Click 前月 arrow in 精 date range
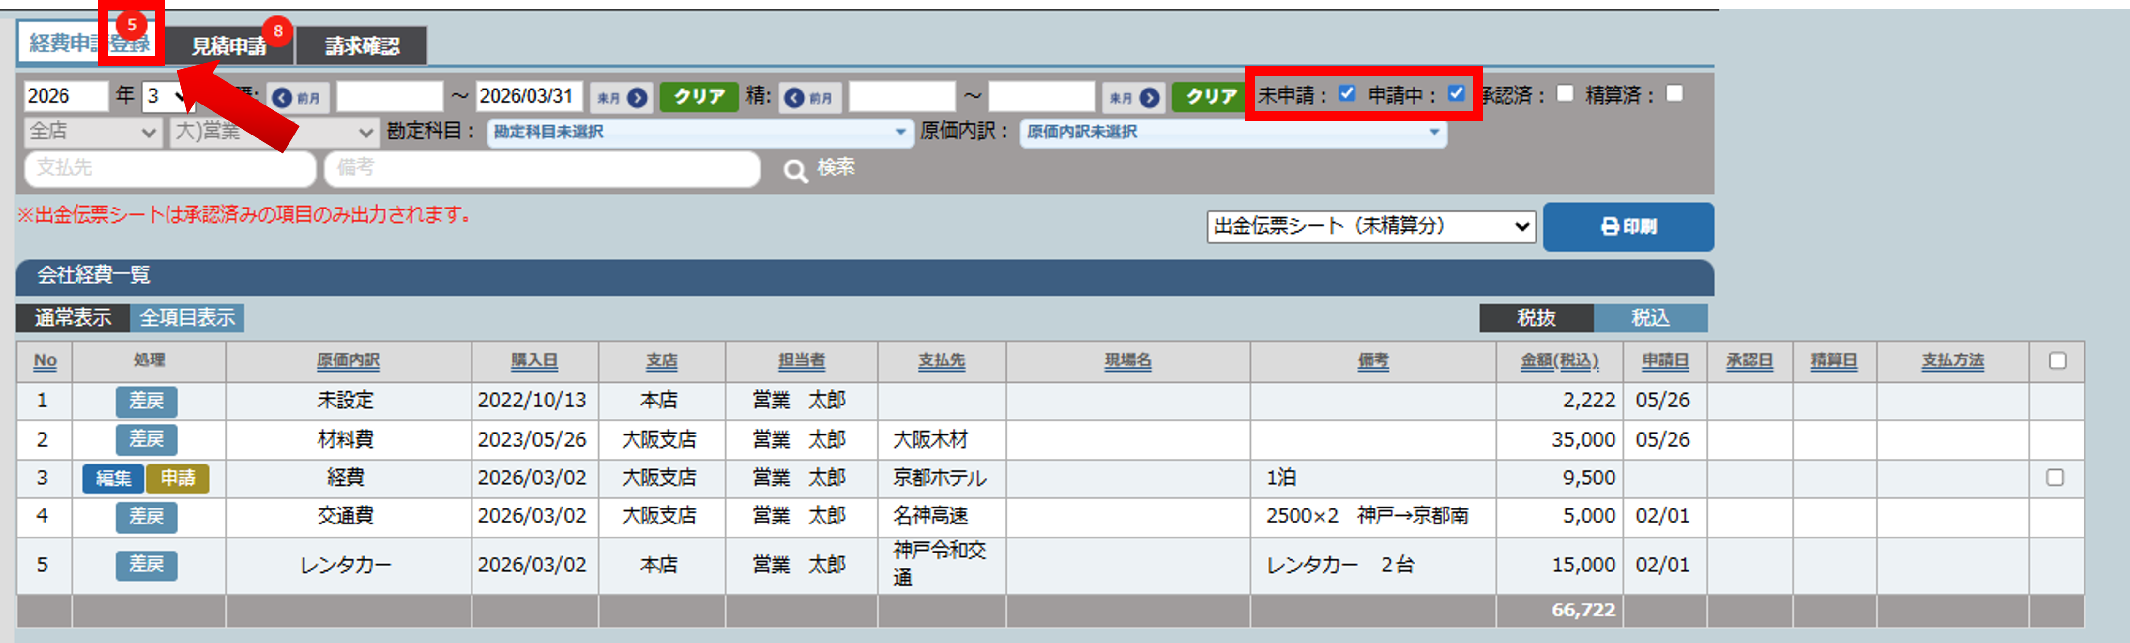 (794, 98)
